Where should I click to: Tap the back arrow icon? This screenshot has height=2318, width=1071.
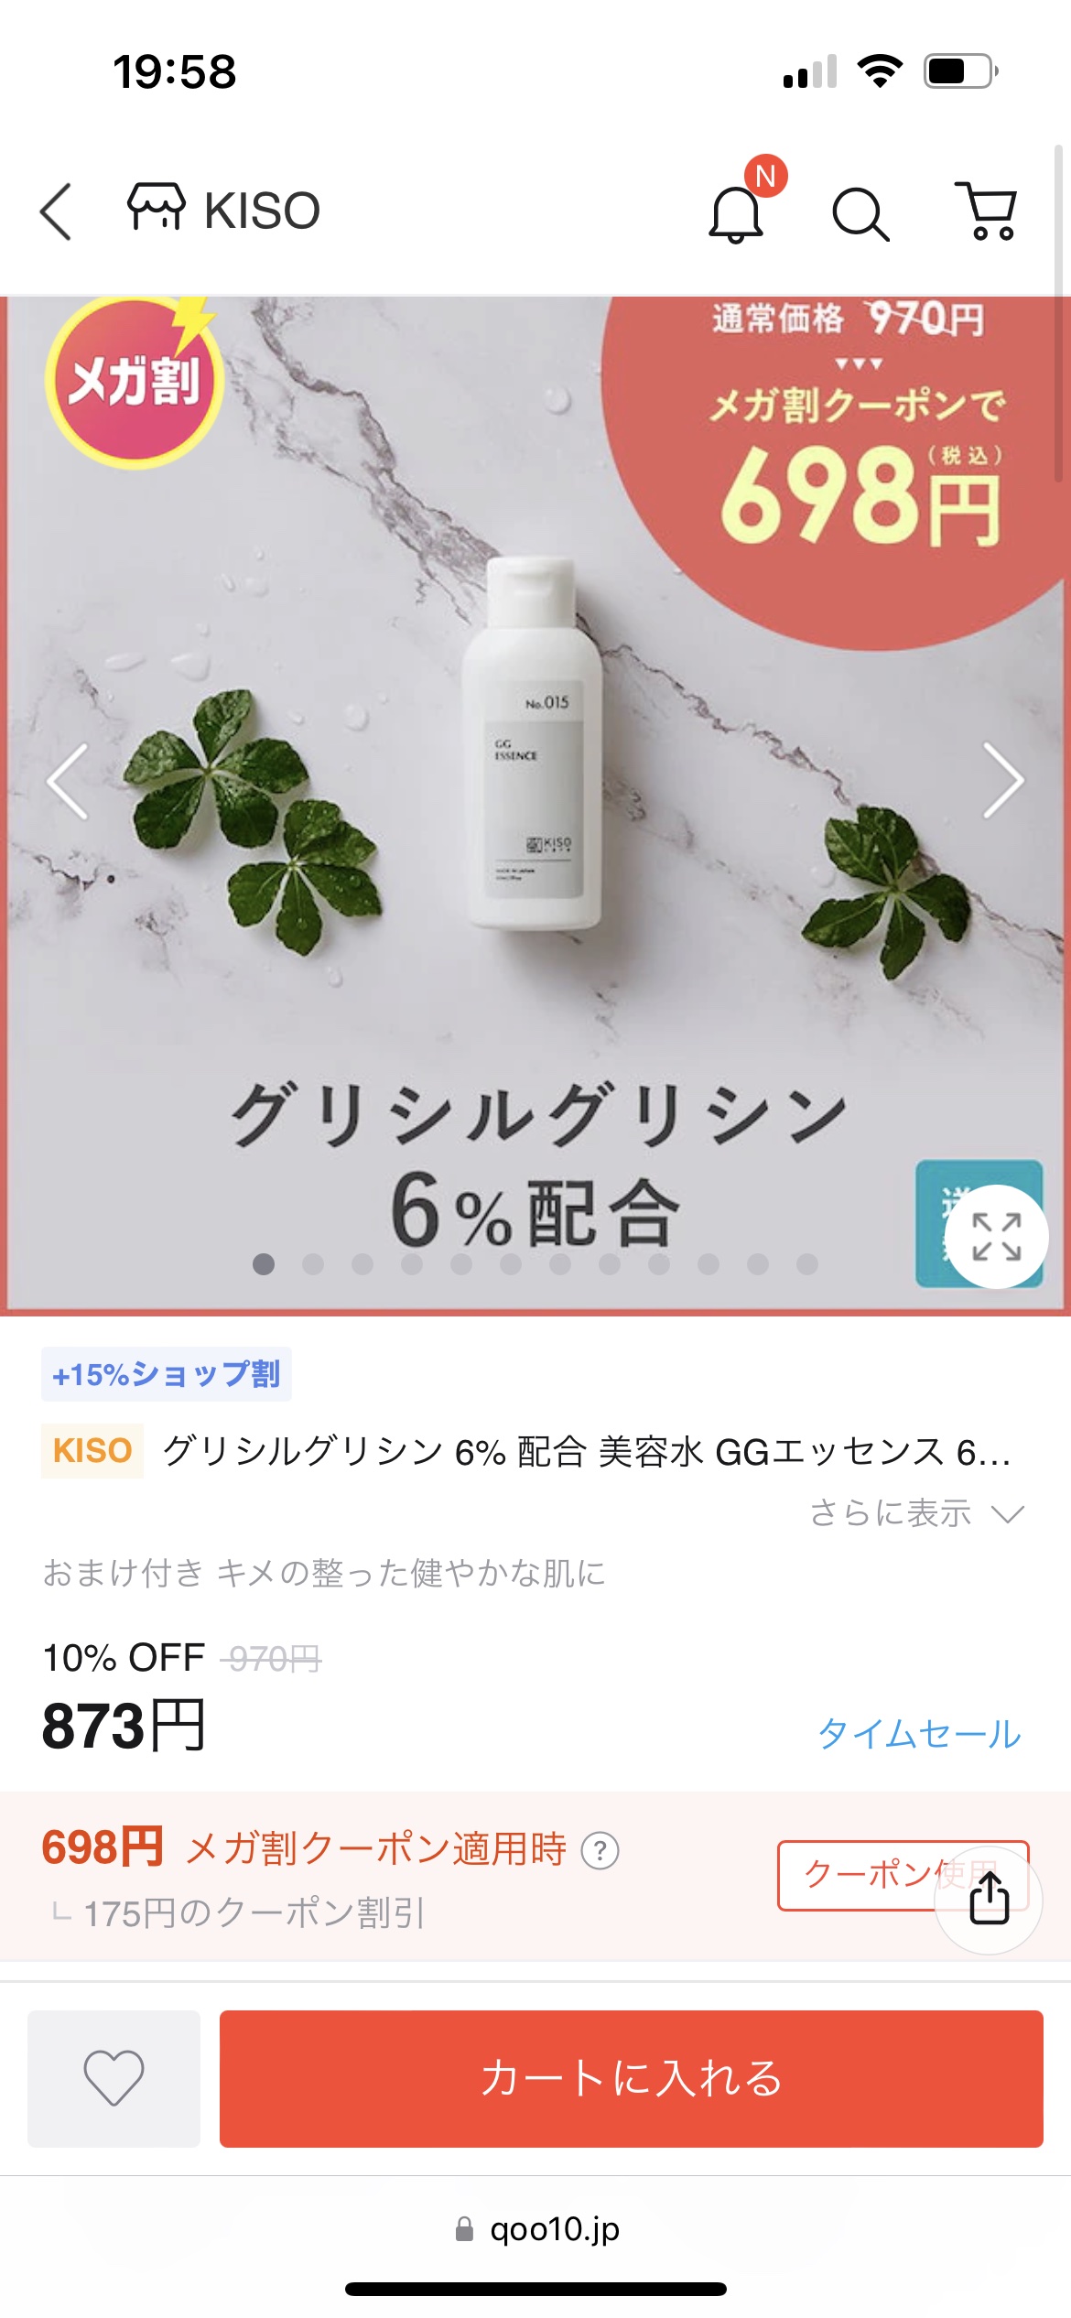(x=56, y=211)
